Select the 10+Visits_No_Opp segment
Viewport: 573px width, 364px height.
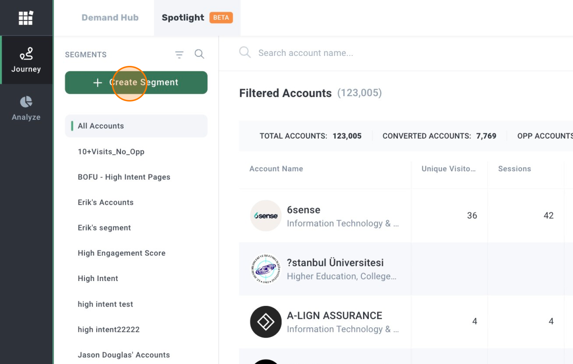coord(111,152)
